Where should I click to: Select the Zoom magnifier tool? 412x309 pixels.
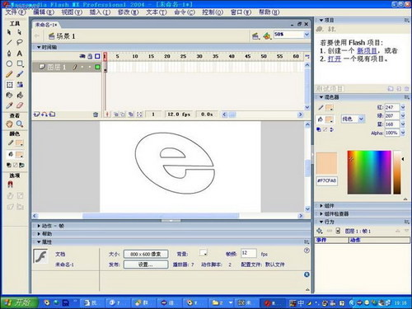pos(20,124)
